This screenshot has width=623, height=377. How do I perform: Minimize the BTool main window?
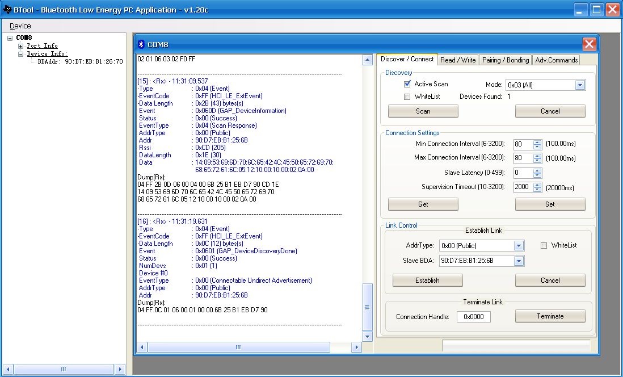(x=581, y=10)
